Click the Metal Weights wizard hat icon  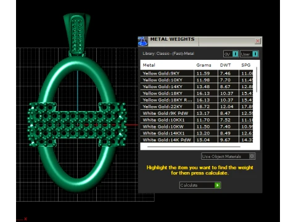point(142,41)
